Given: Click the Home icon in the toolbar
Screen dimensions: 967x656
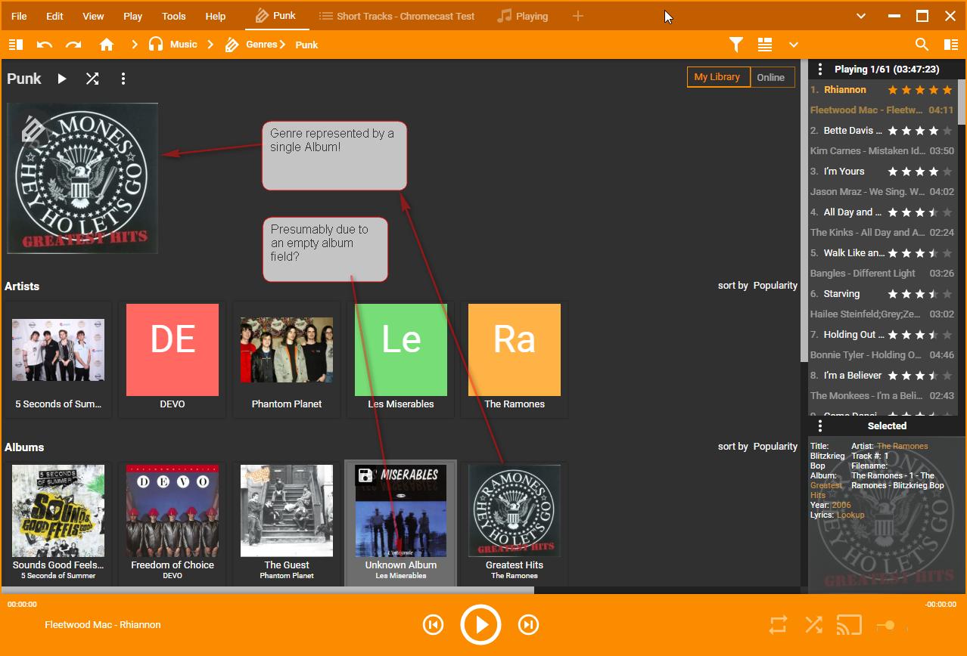Looking at the screenshot, I should pyautogui.click(x=107, y=45).
